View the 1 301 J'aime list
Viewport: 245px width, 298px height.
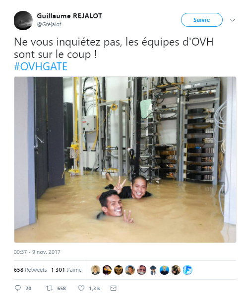66,270
